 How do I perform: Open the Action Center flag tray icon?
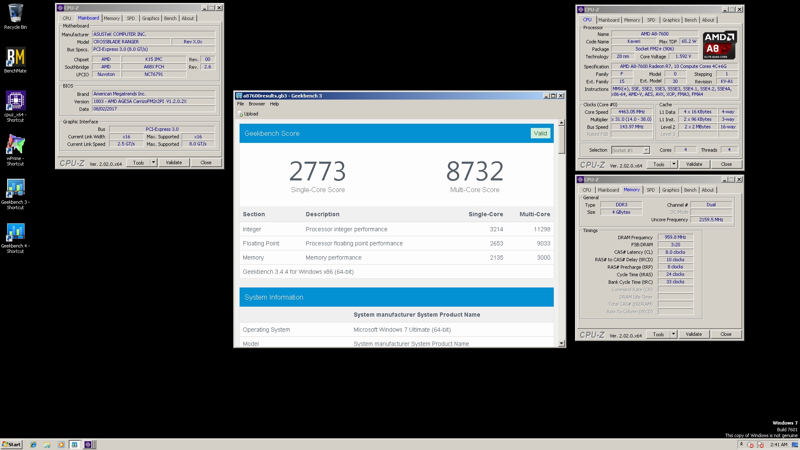[x=761, y=445]
